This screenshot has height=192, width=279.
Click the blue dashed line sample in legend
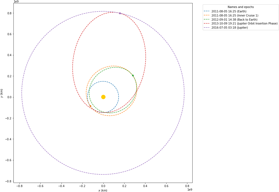pos(207,11)
